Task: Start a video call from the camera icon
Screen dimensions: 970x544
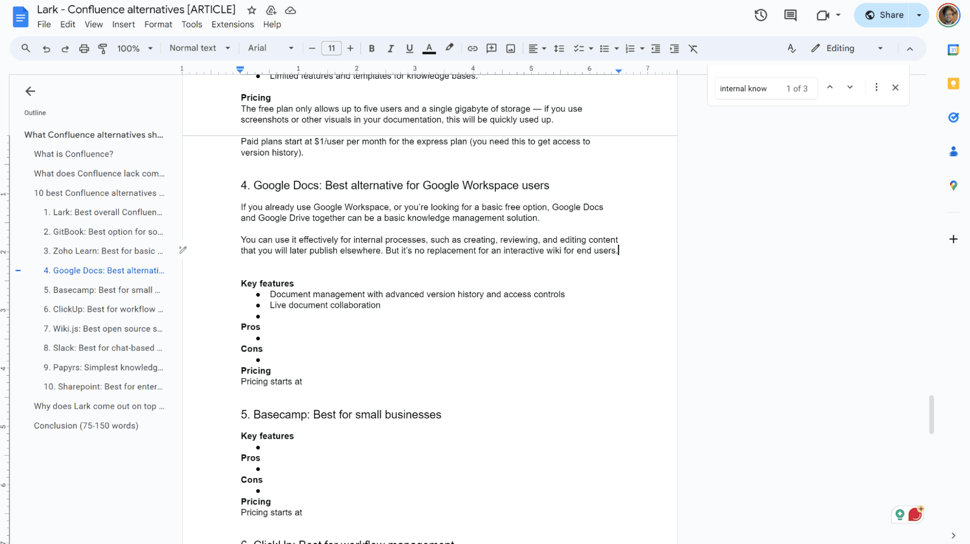Action: click(x=822, y=15)
